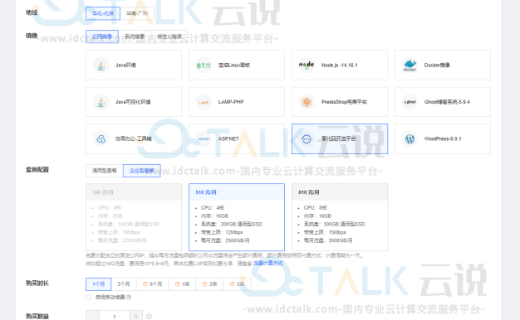Select 3年 purchase duration

(237, 284)
